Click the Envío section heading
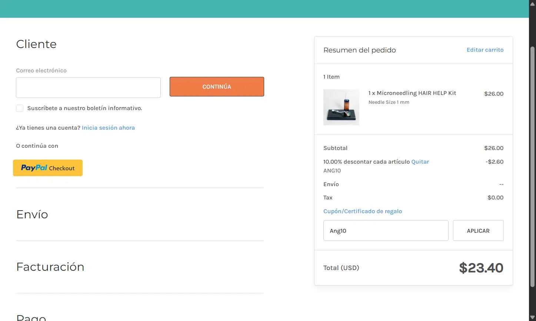Viewport: 536px width, 321px height. (x=32, y=215)
